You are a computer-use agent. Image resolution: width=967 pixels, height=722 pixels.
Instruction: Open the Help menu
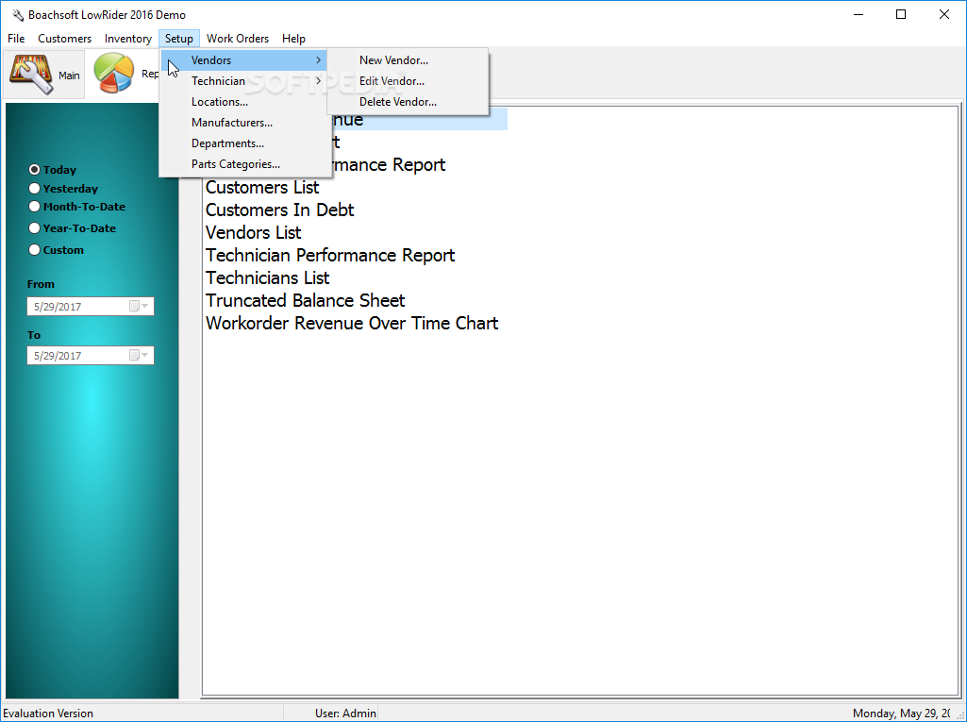coord(293,39)
